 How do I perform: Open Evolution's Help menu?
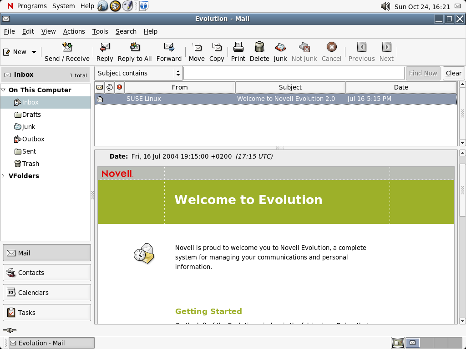pos(150,31)
